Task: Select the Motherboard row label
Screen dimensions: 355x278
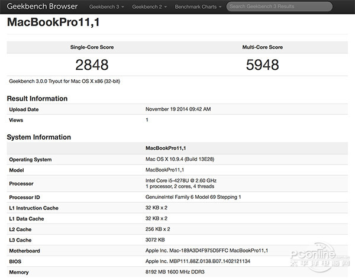Action: (24, 251)
